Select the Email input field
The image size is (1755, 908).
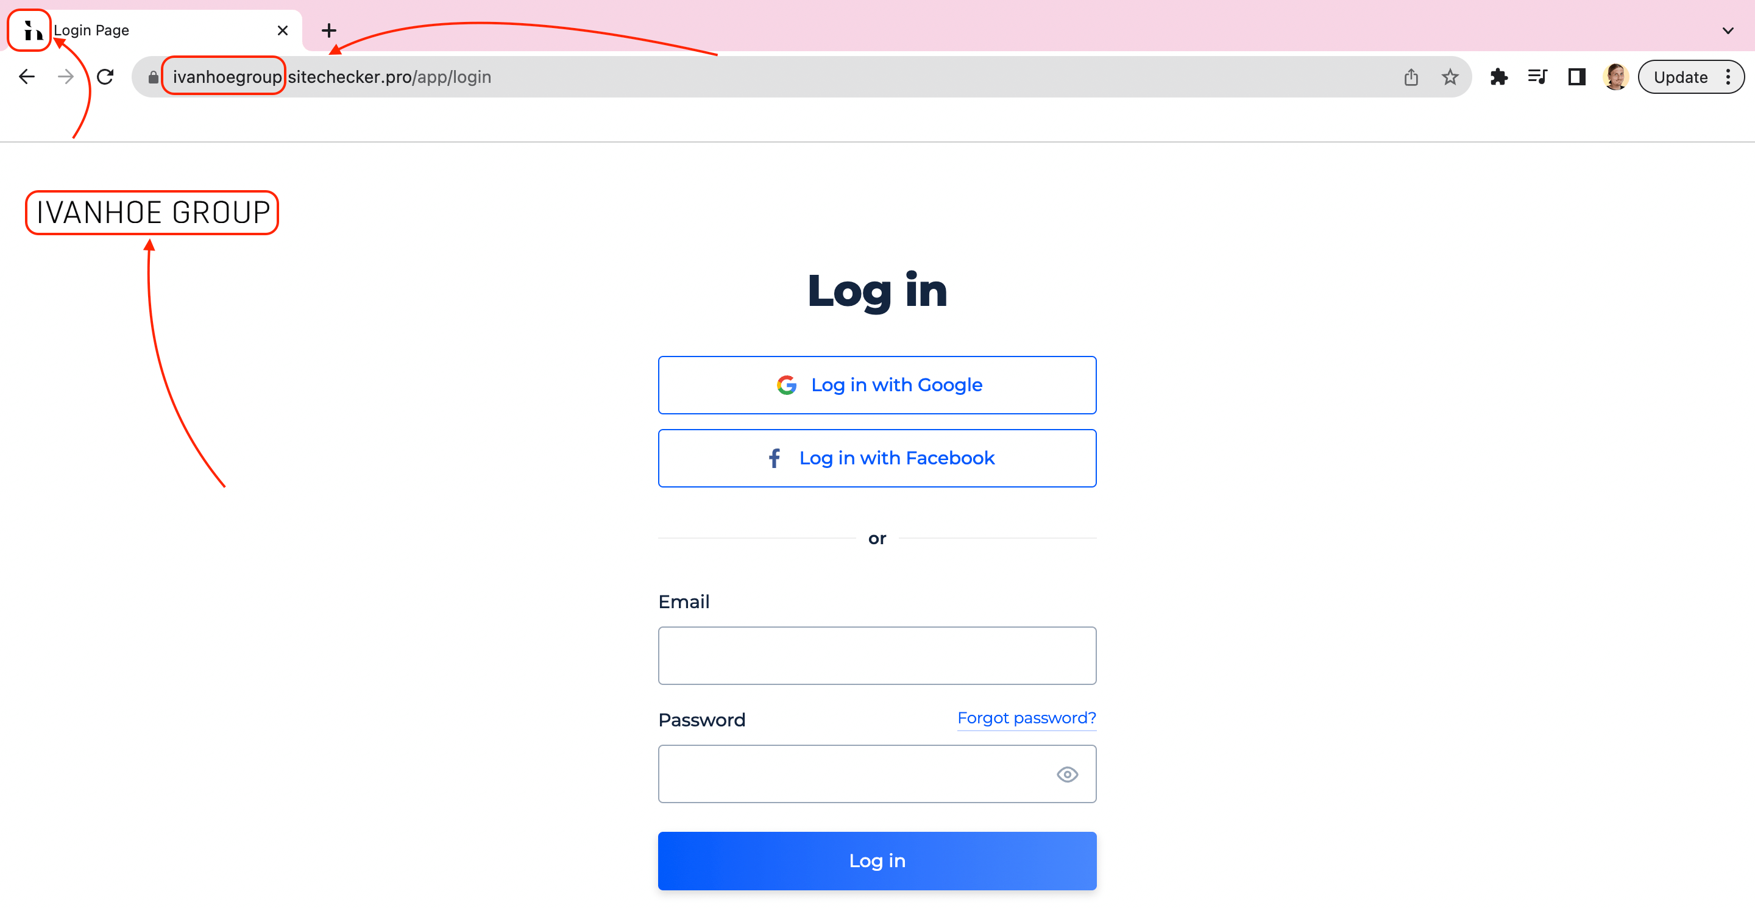(877, 656)
